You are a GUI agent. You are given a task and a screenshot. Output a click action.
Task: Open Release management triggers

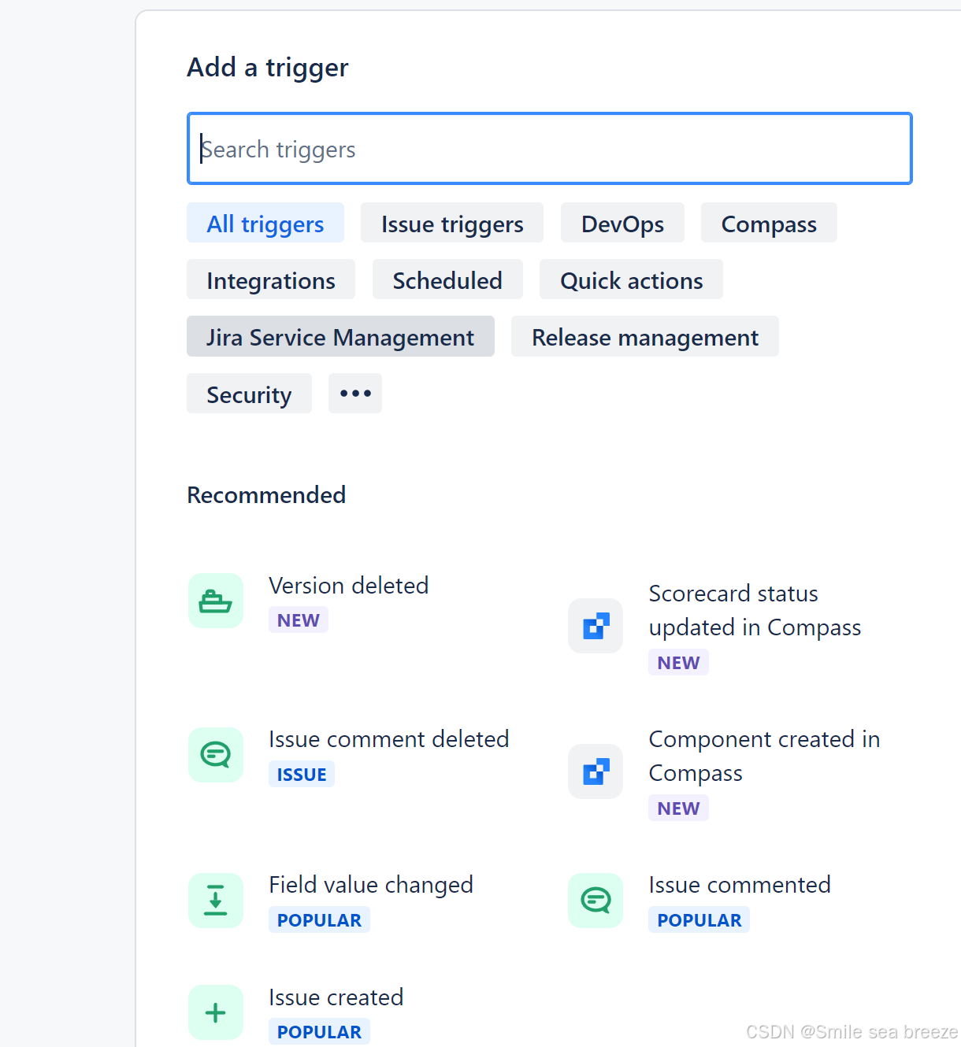click(x=645, y=337)
